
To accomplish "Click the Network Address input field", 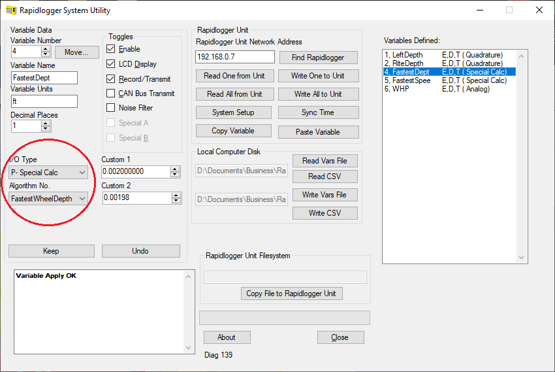I will click(234, 58).
